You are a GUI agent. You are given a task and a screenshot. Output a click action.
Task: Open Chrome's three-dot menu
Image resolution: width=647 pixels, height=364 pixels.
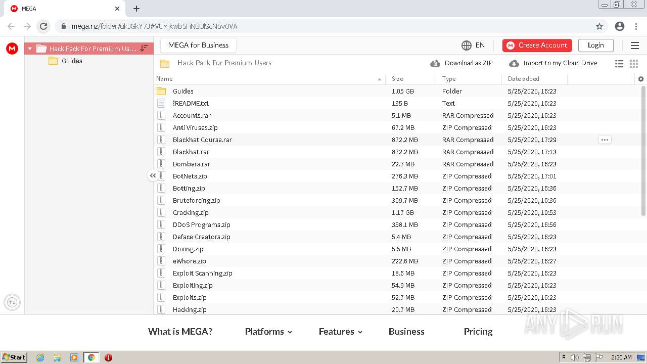click(x=636, y=26)
